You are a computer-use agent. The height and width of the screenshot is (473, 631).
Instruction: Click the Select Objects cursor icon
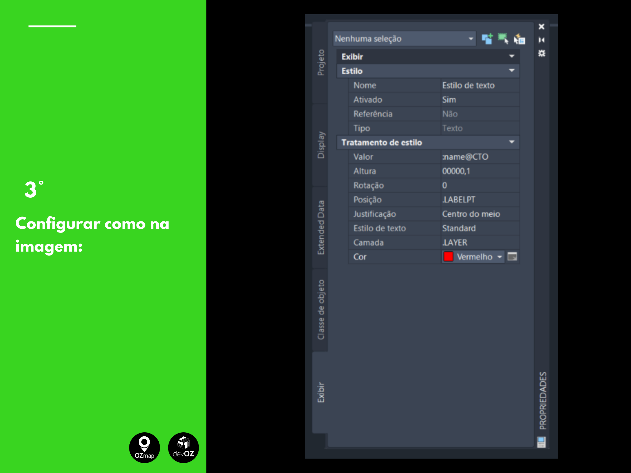pos(503,39)
